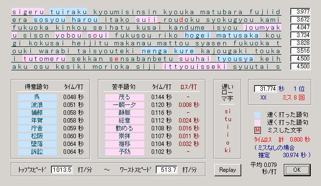This screenshot has width=321, height=186.
Task: Click the row time box 4.047
Action: (x=300, y=27)
